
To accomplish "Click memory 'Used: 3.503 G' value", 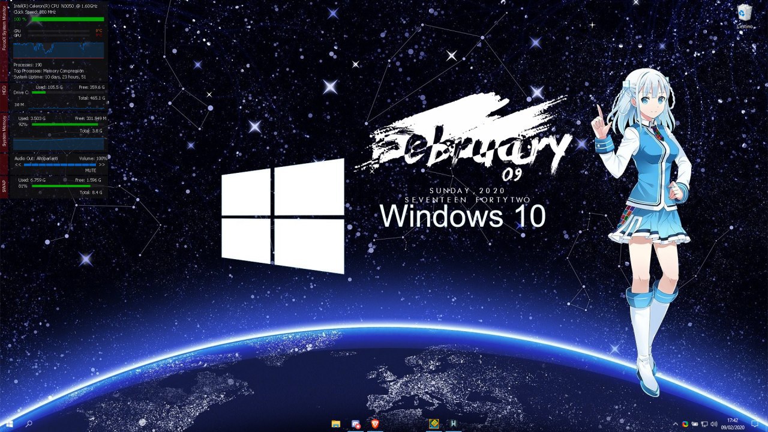I will pyautogui.click(x=32, y=119).
